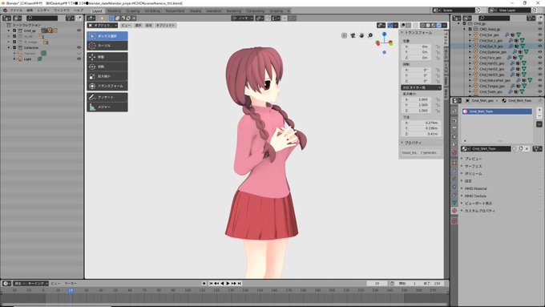Open the Window (ウィンドウ) menu
Viewport: 545px width, 307px height.
click(62, 10)
